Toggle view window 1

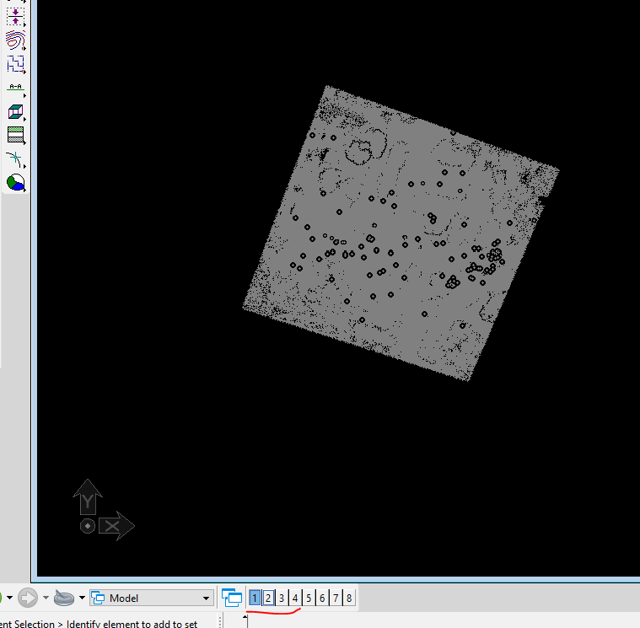pos(255,598)
